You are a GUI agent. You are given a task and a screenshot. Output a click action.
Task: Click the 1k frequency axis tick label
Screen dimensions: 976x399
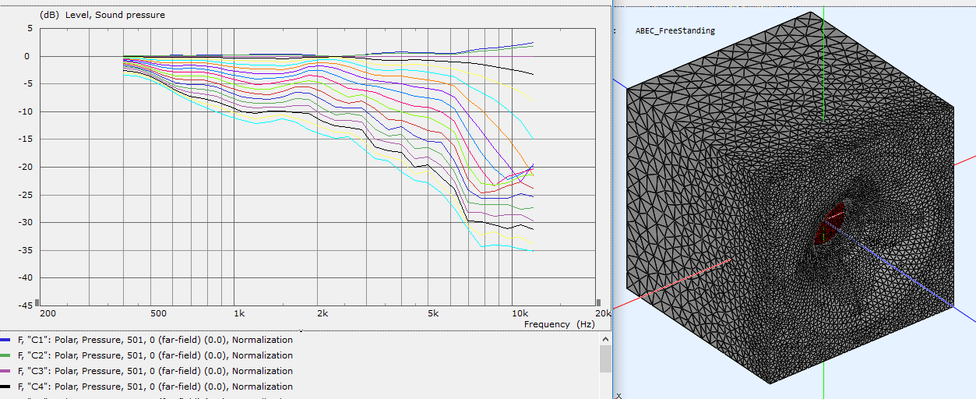[239, 313]
